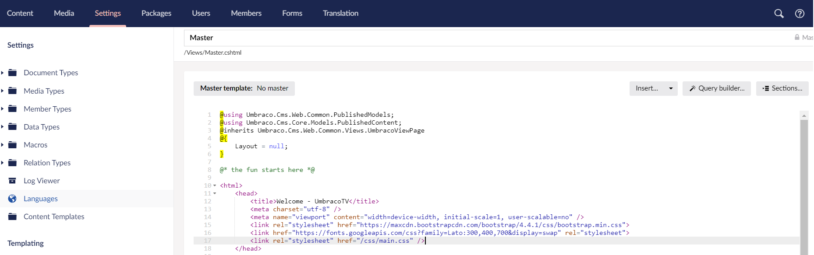Open the help question mark icon
This screenshot has height=255, width=814.
point(800,14)
